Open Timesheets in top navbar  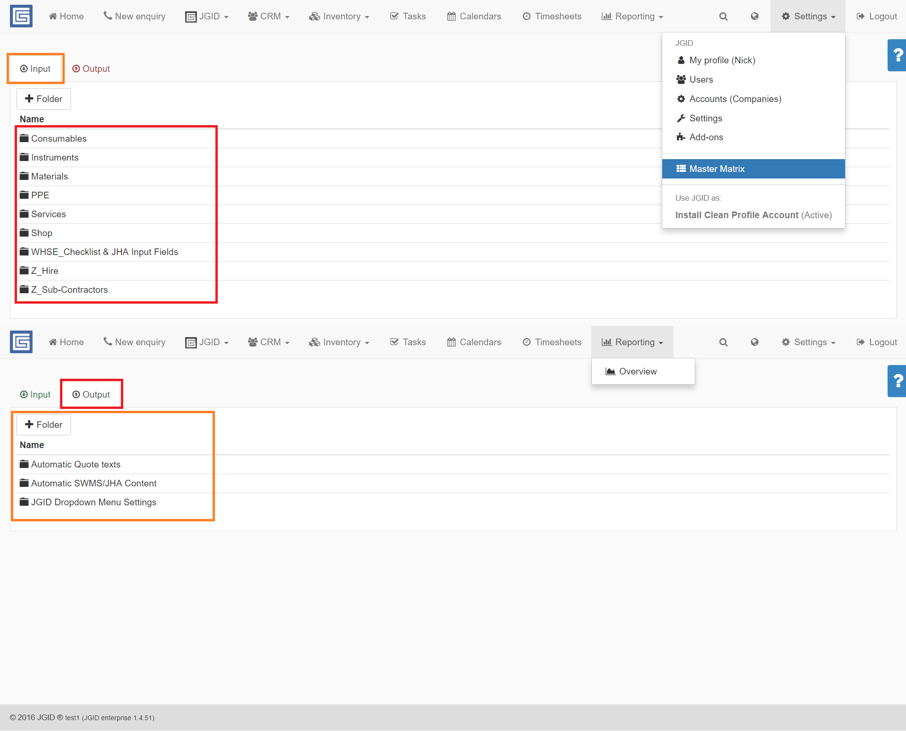552,16
